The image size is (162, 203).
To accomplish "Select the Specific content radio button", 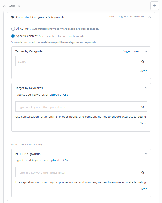I will coord(13,36).
